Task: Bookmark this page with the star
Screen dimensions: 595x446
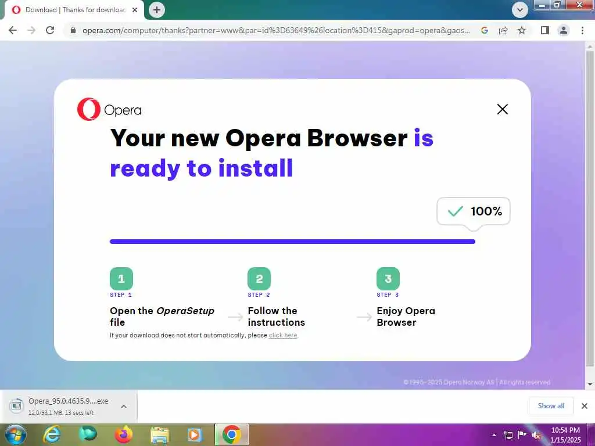Action: [x=522, y=30]
